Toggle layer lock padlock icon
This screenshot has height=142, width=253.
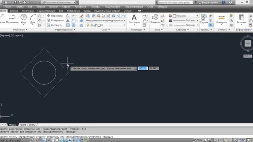coord(95,25)
